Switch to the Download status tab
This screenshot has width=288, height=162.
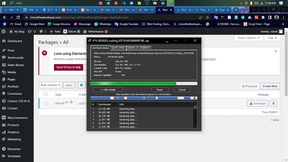pos(100,48)
